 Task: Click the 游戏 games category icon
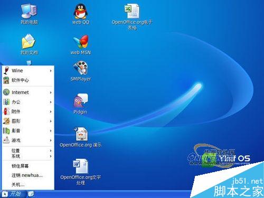point(6,140)
